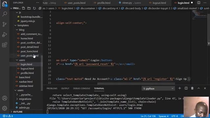This screenshot has height=118, width=210.
Task: Open Explorer views more actions menu
Action: point(38,3)
